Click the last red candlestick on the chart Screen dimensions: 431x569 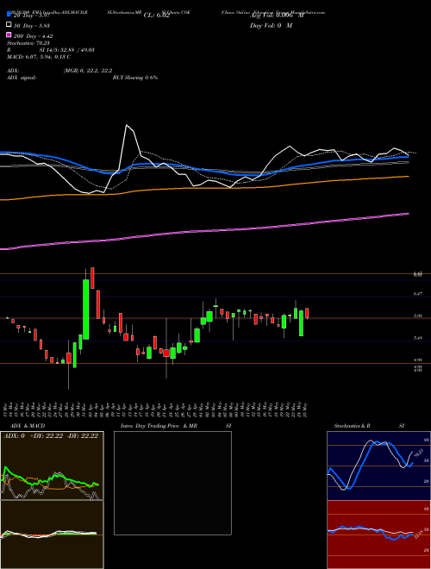tap(307, 313)
